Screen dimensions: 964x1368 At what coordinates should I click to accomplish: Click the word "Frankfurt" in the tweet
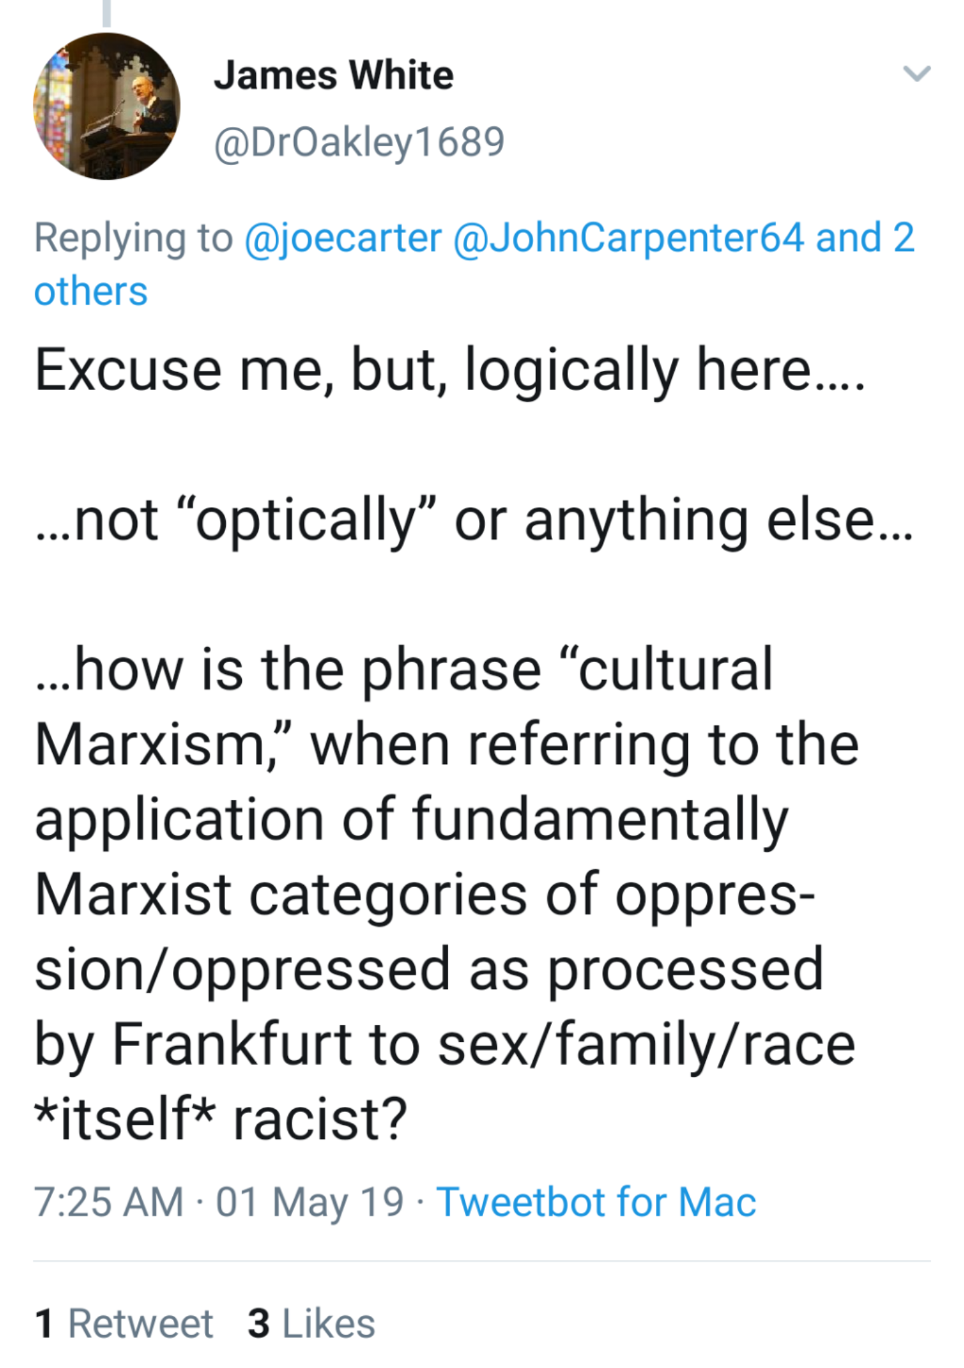click(x=231, y=1044)
